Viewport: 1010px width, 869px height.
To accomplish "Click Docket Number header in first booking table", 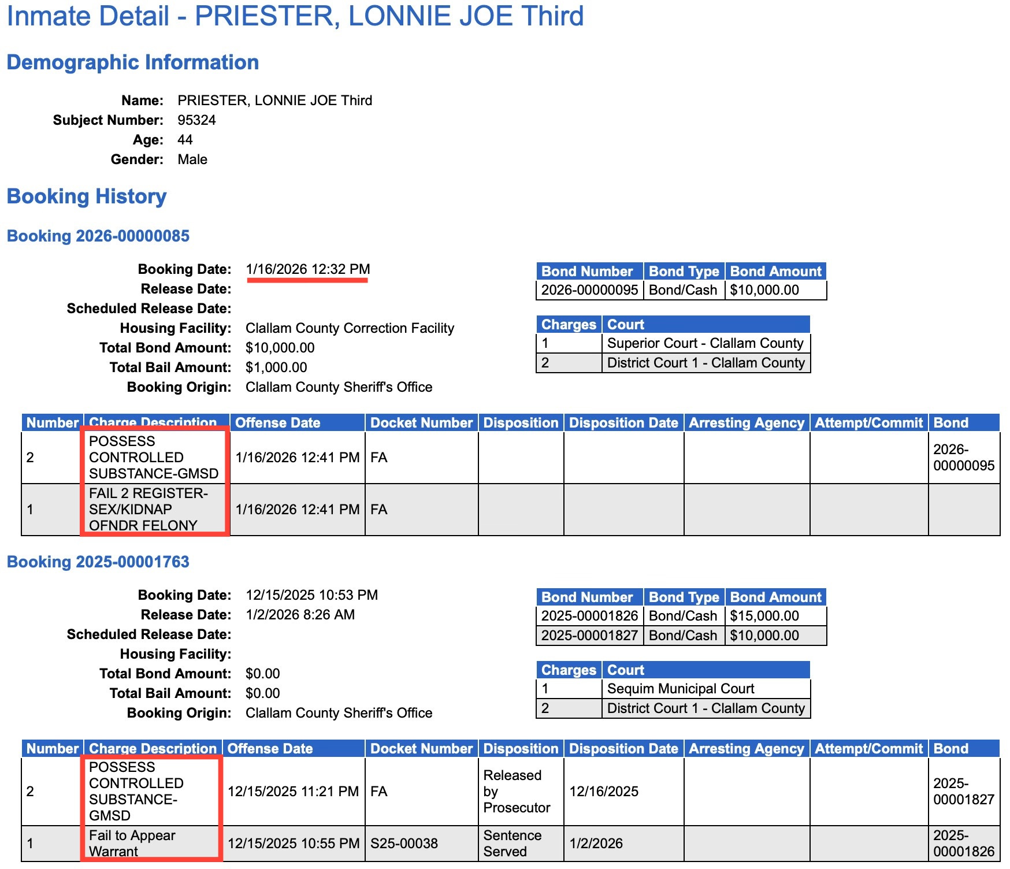I will (422, 422).
